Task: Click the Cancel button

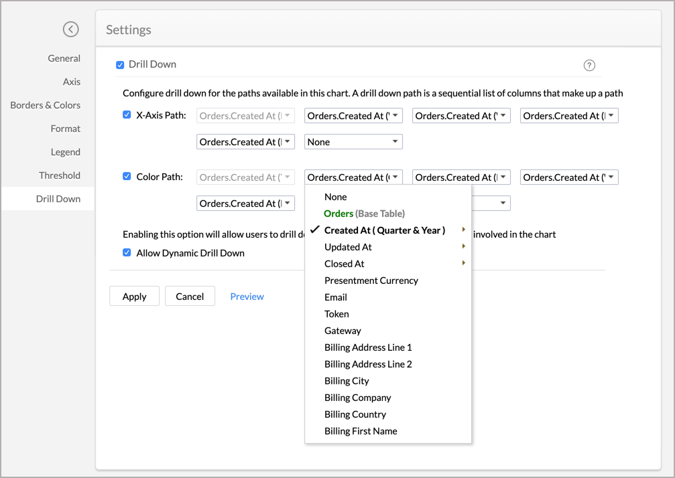Action: click(190, 297)
